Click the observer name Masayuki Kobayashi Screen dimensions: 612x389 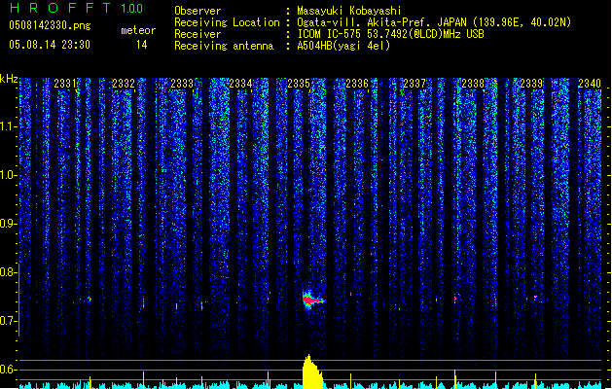click(x=349, y=11)
